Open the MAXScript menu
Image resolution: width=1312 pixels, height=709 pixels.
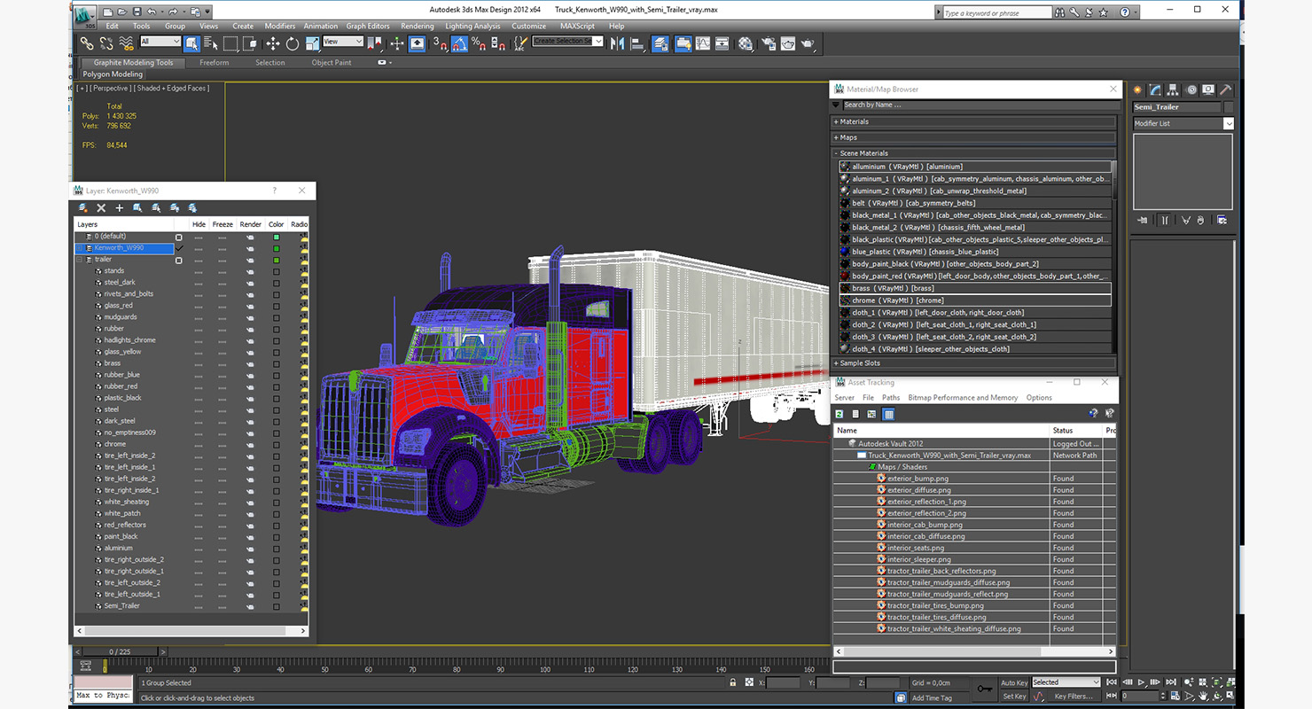tap(577, 27)
